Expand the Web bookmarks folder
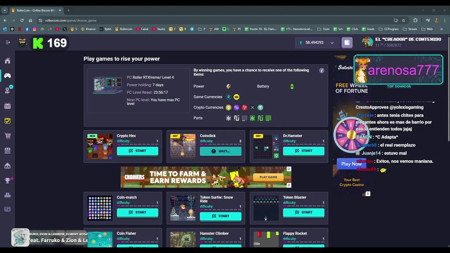 (x=427, y=29)
